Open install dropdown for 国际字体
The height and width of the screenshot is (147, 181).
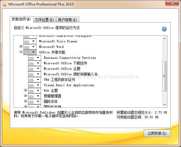pos(34,101)
